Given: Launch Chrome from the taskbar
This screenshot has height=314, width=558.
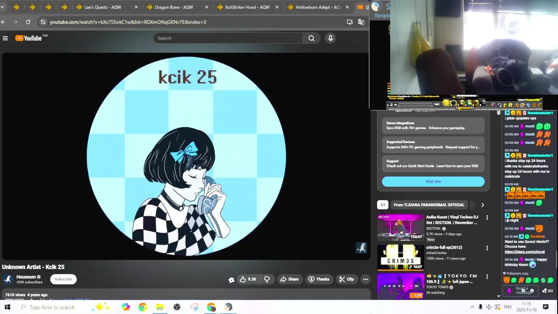Looking at the screenshot, I should pyautogui.click(x=143, y=307).
